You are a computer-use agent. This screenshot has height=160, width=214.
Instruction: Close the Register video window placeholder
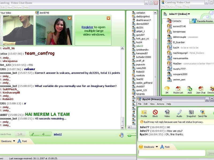tap(109, 18)
